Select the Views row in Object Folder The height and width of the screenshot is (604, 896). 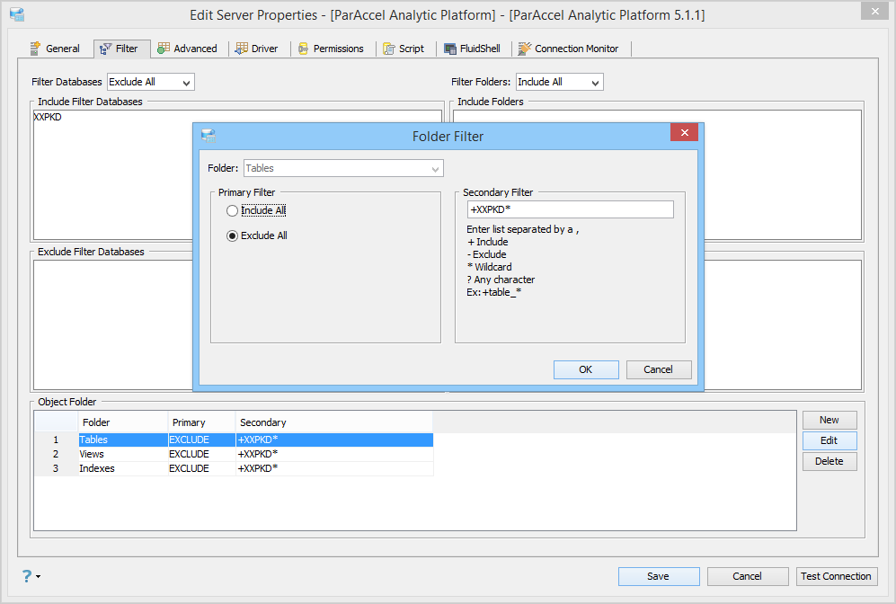click(x=234, y=454)
